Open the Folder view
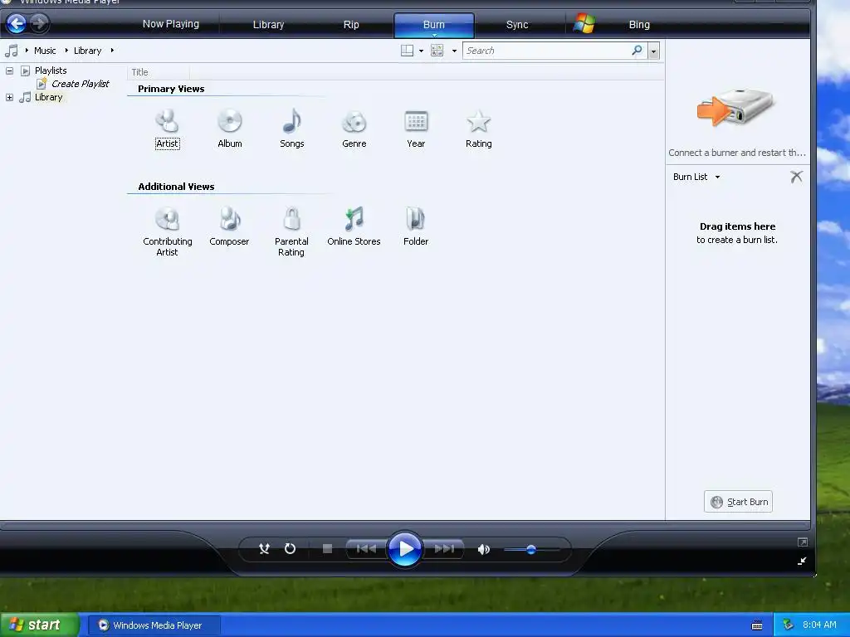The image size is (850, 637). click(x=416, y=226)
